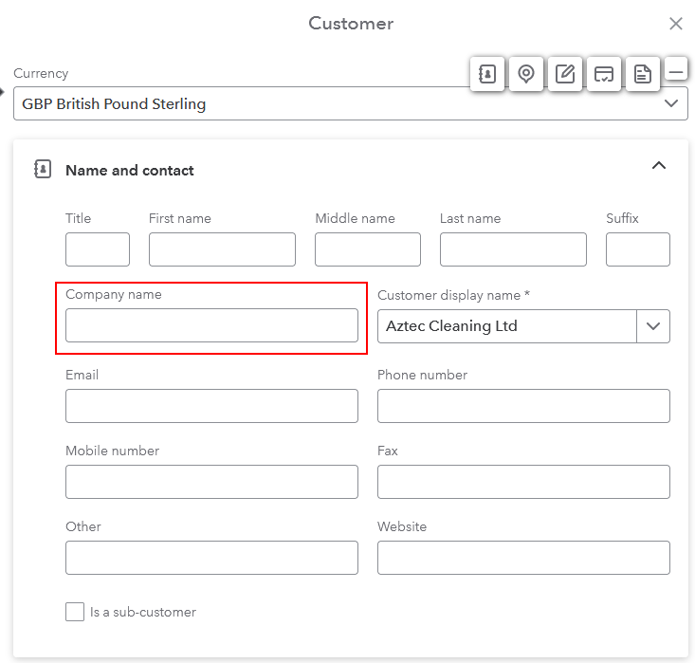This screenshot has width=695, height=663.
Task: Open the document additional info icon
Action: [643, 74]
